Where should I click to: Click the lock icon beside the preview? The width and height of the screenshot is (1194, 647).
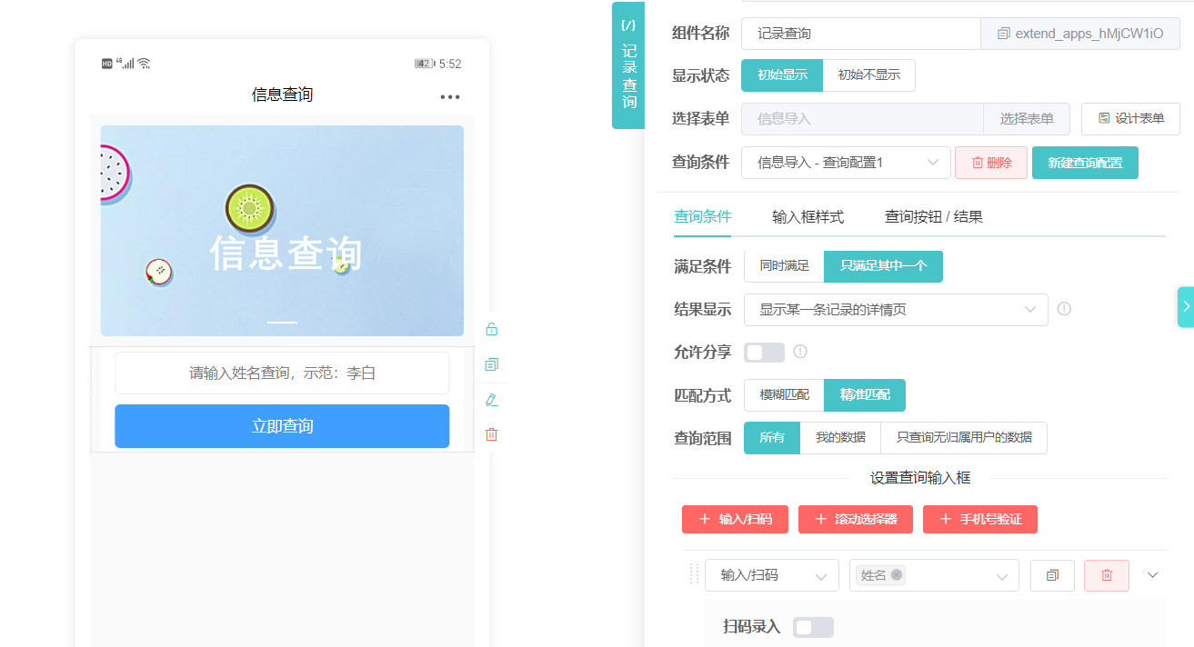pos(492,329)
